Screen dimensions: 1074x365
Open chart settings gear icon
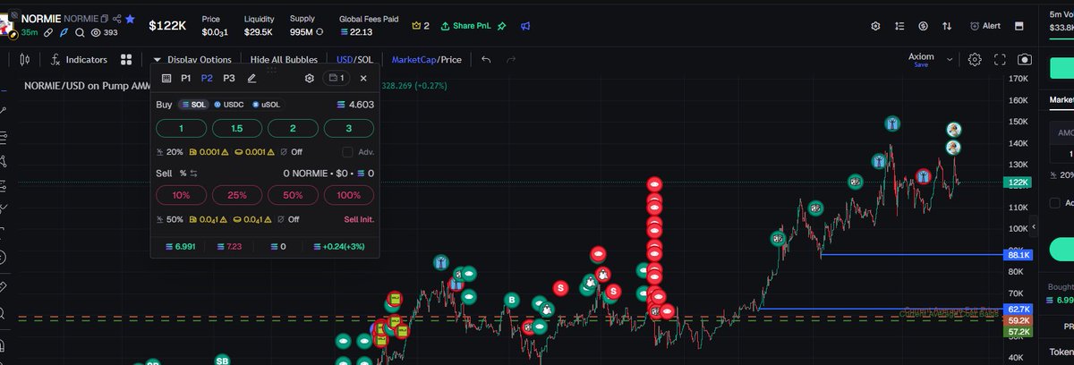(975, 60)
